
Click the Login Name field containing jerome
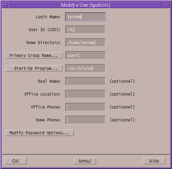[85, 17]
